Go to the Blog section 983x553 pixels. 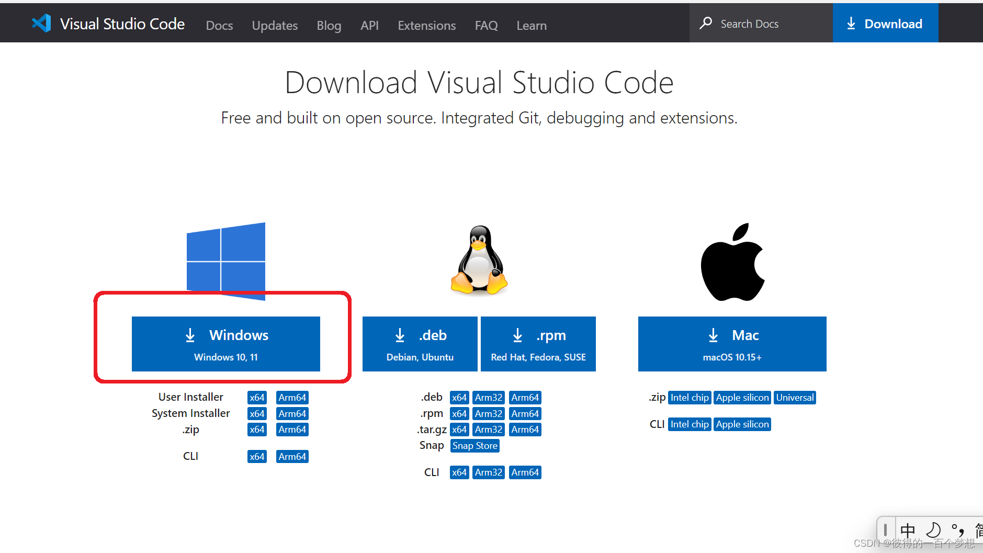329,25
